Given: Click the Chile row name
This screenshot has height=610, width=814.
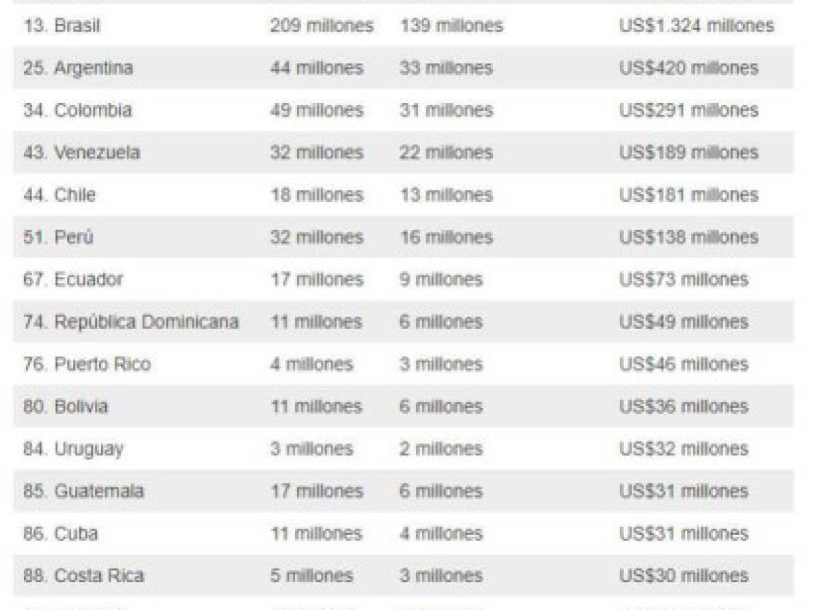Looking at the screenshot, I should [x=60, y=195].
